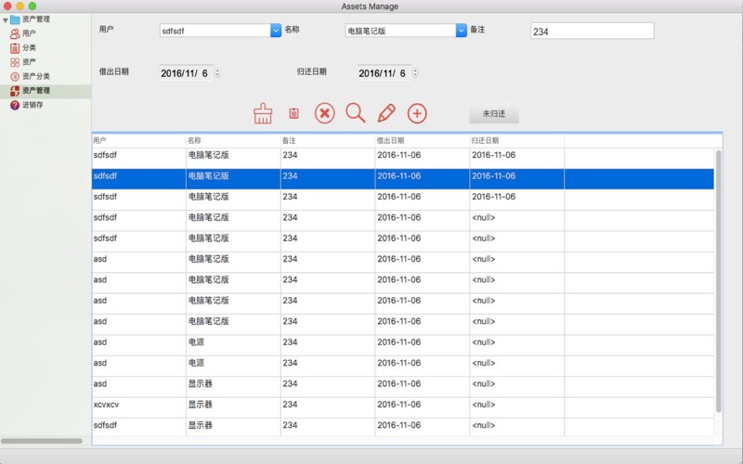
Task: Open the 用户 dropdown showing sdfsdf
Action: point(275,31)
